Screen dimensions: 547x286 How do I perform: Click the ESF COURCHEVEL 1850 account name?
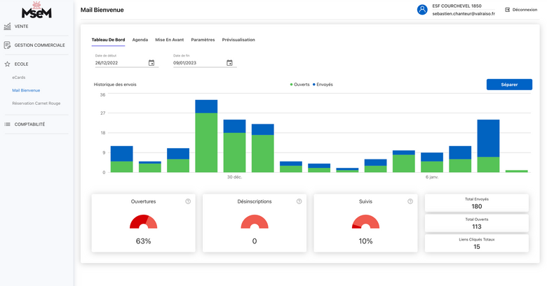[x=457, y=6]
